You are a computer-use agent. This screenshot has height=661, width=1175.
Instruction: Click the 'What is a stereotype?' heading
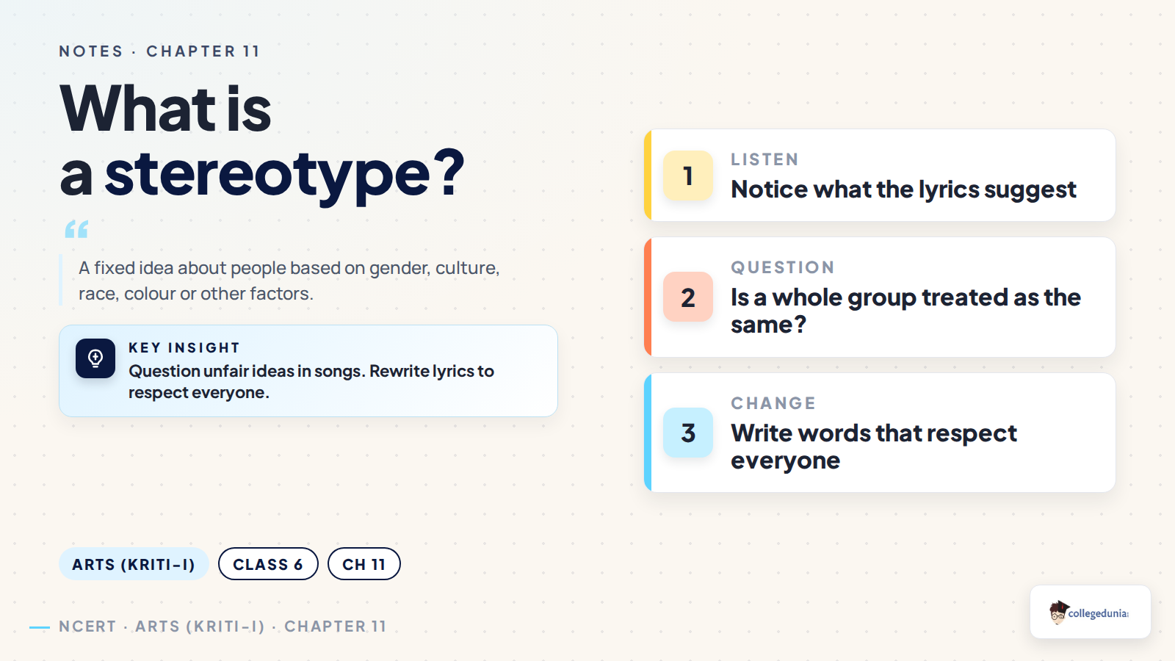[262, 141]
